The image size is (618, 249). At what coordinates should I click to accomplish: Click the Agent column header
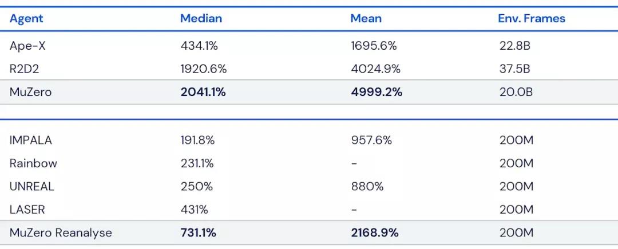pos(26,18)
